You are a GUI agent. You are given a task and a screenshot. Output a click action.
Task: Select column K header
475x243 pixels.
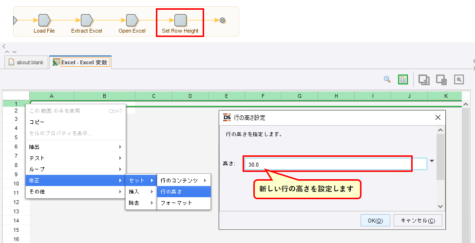(x=446, y=96)
